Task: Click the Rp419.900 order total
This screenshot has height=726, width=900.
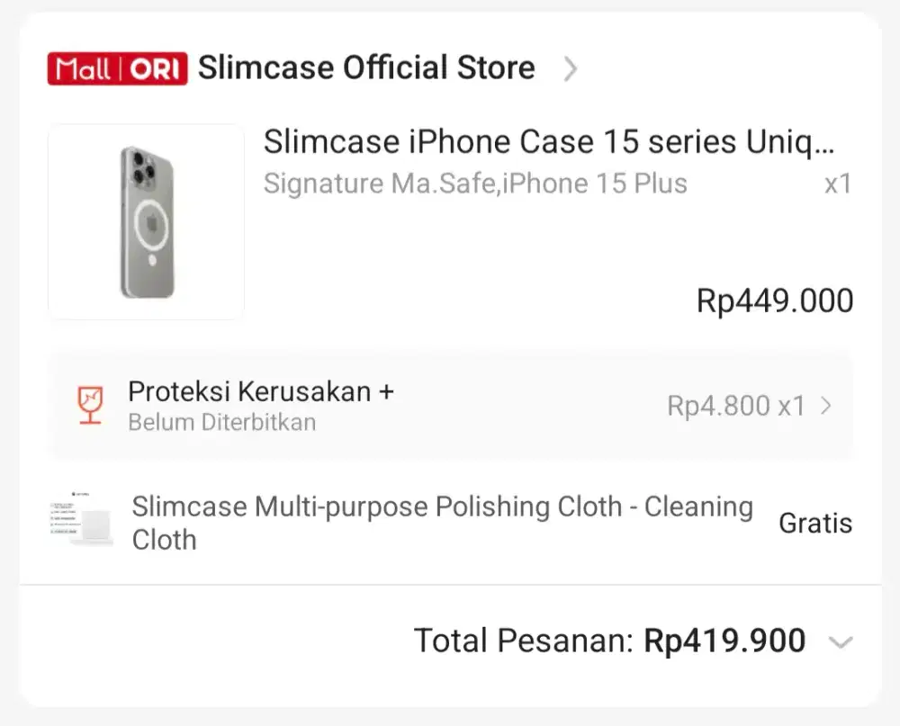Action: coord(724,641)
